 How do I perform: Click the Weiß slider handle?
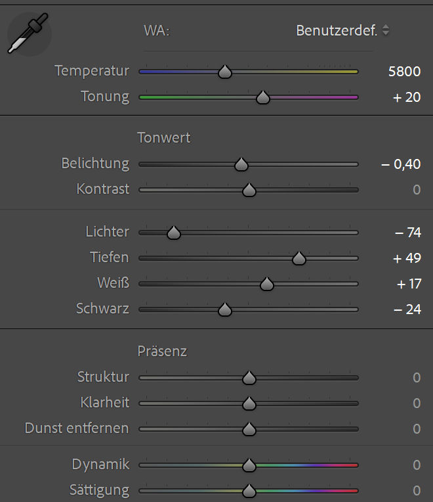(266, 284)
